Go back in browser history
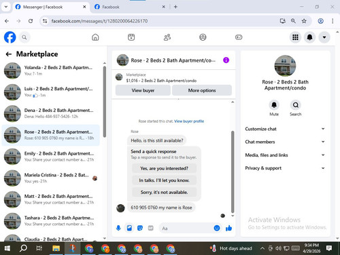 [x=7, y=21]
